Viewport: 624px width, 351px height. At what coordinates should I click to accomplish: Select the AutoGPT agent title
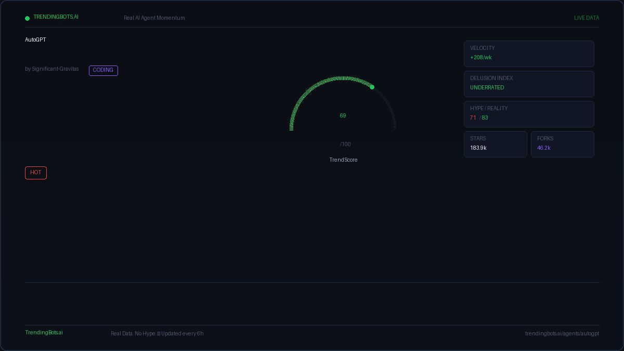pos(35,40)
